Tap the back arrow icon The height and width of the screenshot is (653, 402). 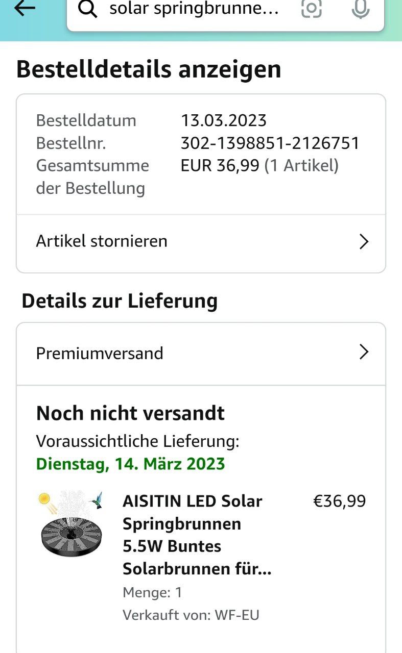(x=25, y=9)
